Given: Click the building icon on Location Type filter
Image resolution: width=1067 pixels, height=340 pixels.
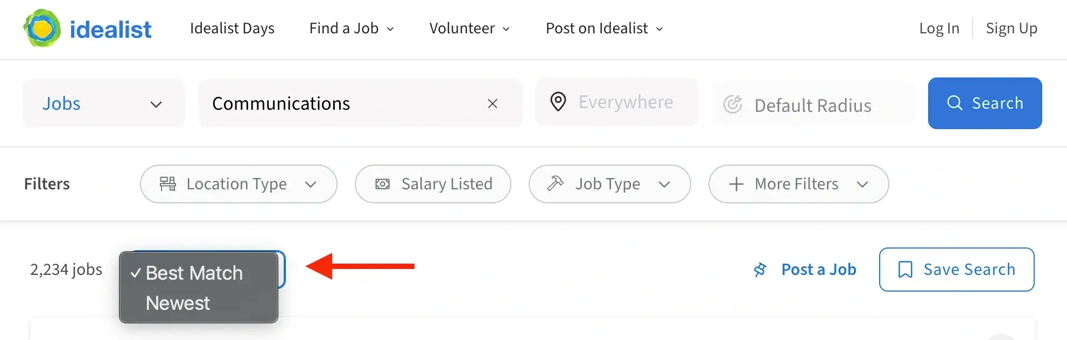Looking at the screenshot, I should (x=167, y=183).
